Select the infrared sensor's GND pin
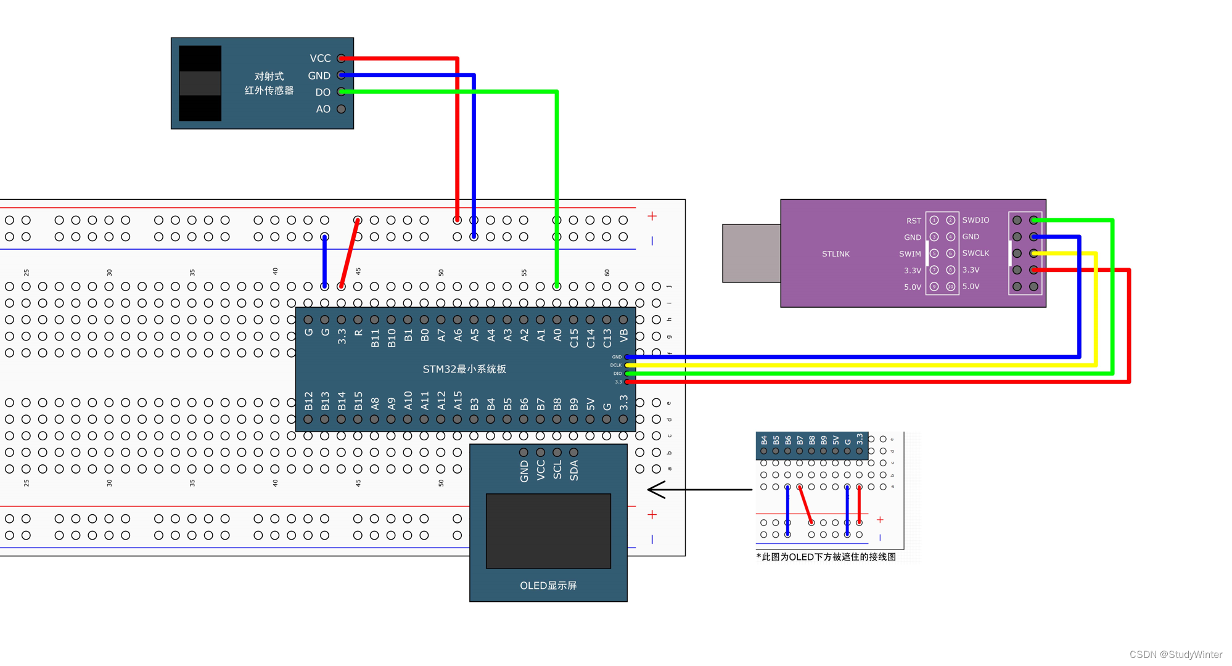 tap(341, 75)
